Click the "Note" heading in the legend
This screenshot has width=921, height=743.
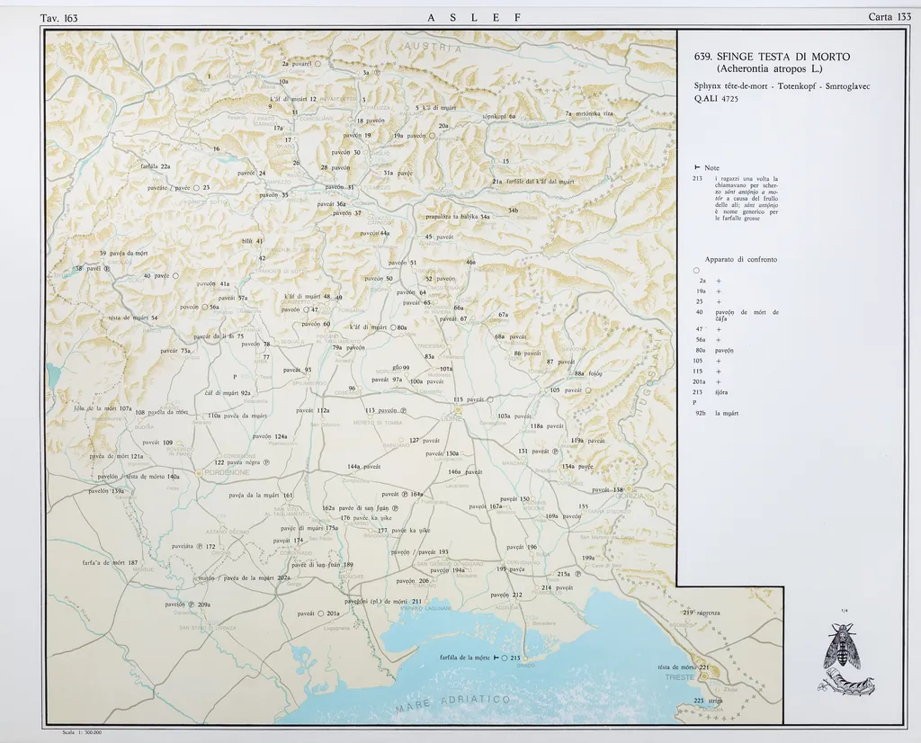point(711,168)
